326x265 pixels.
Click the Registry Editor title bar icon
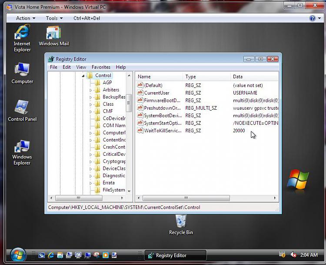51,59
